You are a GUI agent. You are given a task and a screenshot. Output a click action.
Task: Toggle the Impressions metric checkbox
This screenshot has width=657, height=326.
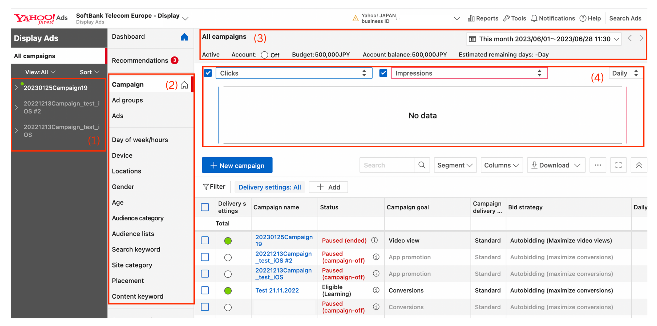tap(383, 73)
